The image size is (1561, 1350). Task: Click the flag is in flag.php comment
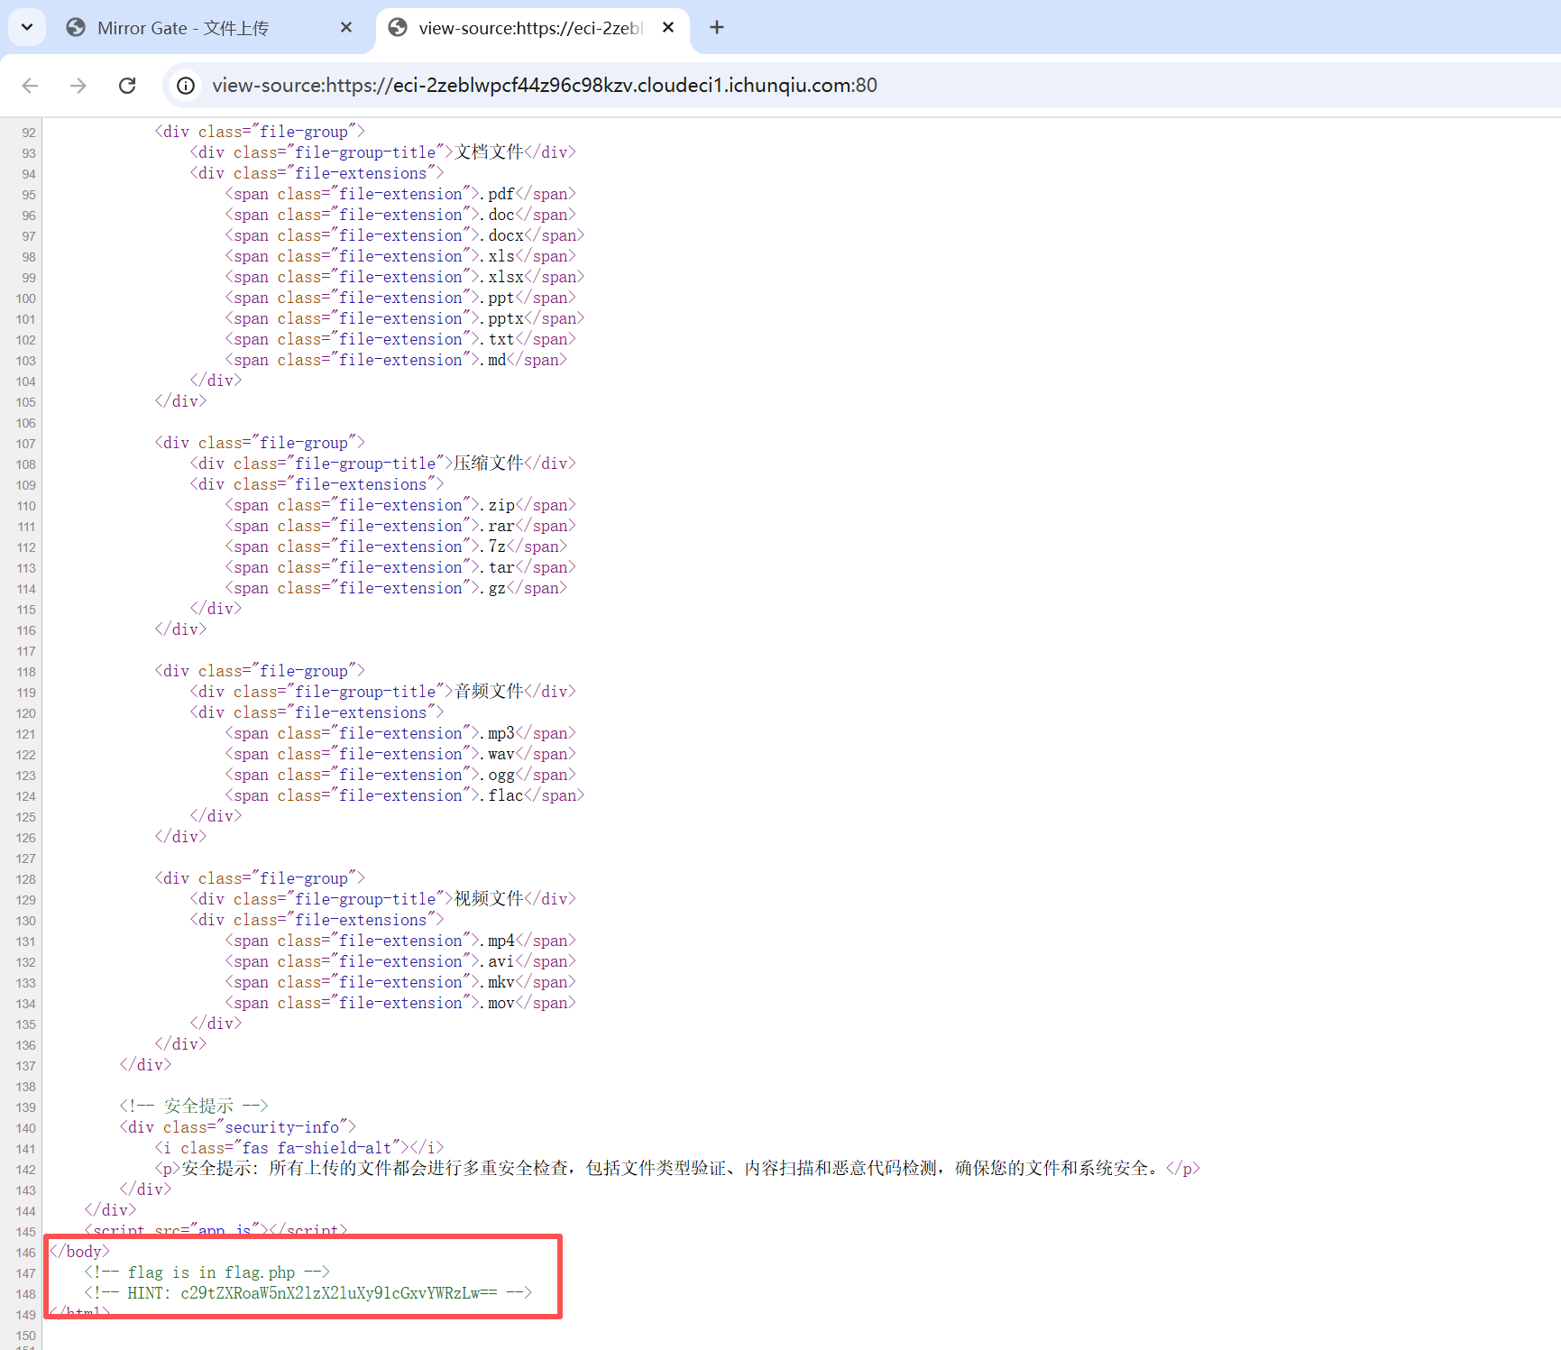(207, 1272)
